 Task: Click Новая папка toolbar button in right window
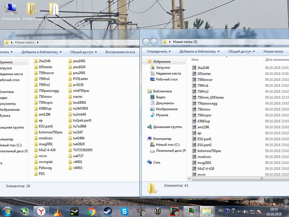(273, 52)
